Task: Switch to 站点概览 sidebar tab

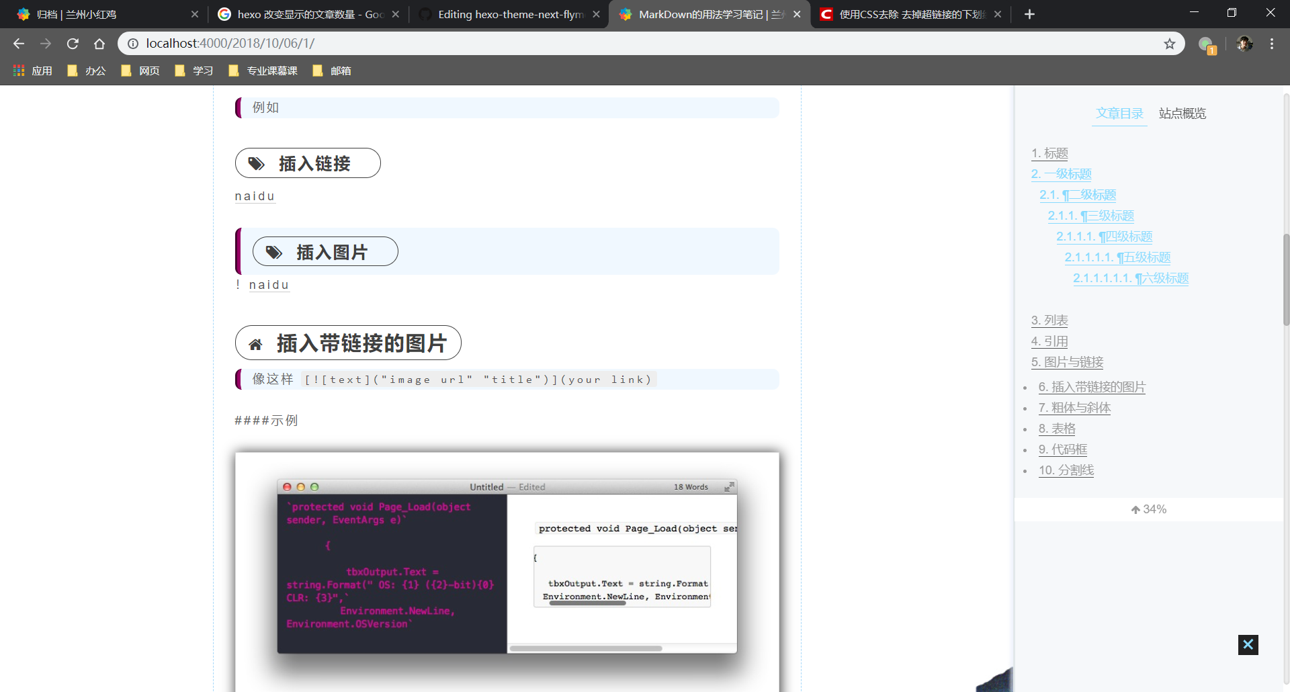Action: click(1182, 114)
